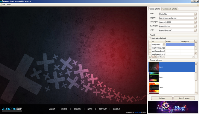Add a new playlist entry with green plus
This screenshot has height=114, width=199.
pyautogui.click(x=150, y=56)
